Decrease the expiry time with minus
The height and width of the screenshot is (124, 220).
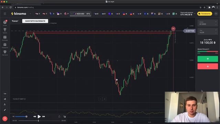(216, 33)
